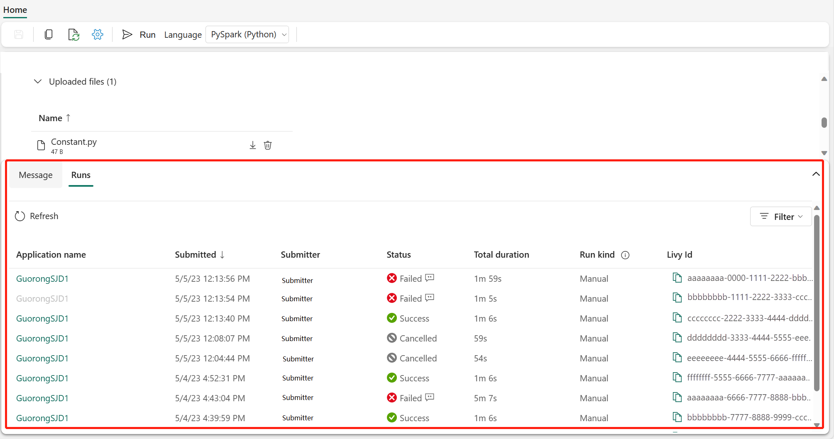The width and height of the screenshot is (834, 439).
Task: Collapse the Uploaded files section
Action: click(x=38, y=81)
